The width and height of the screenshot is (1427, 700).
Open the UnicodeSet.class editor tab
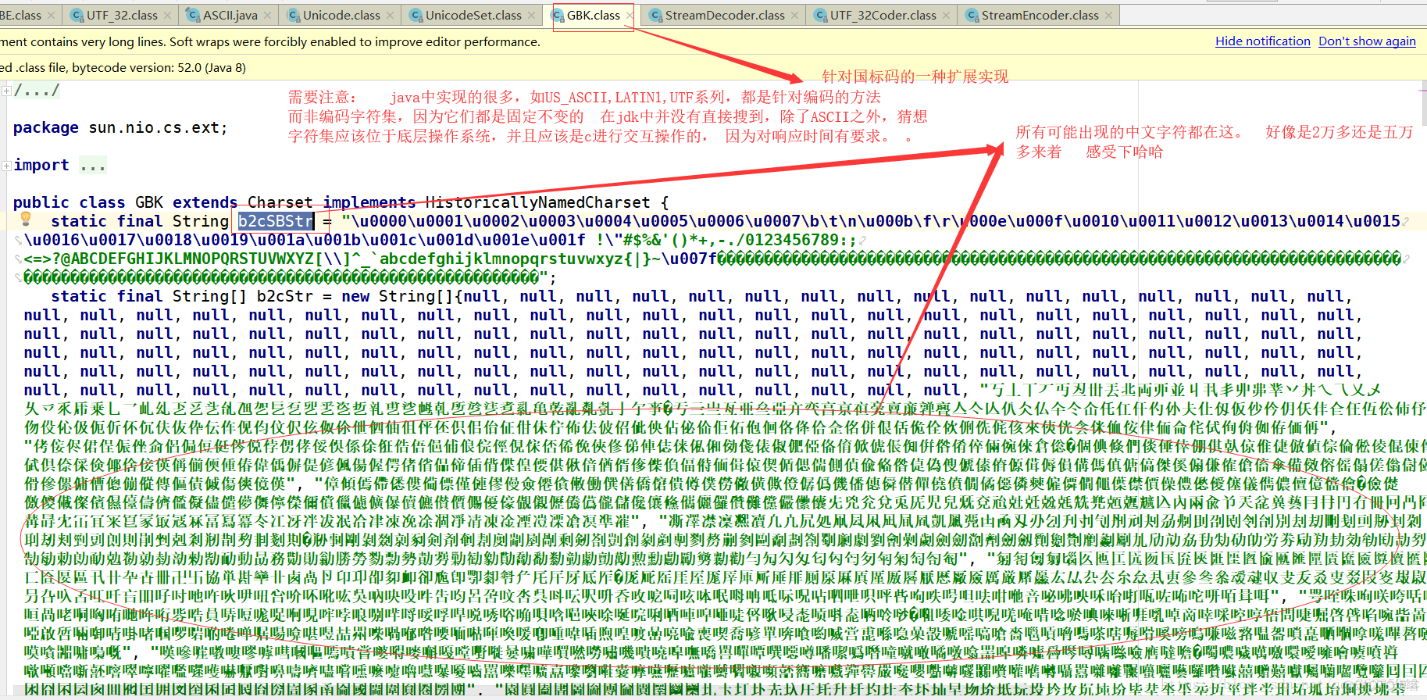point(473,15)
